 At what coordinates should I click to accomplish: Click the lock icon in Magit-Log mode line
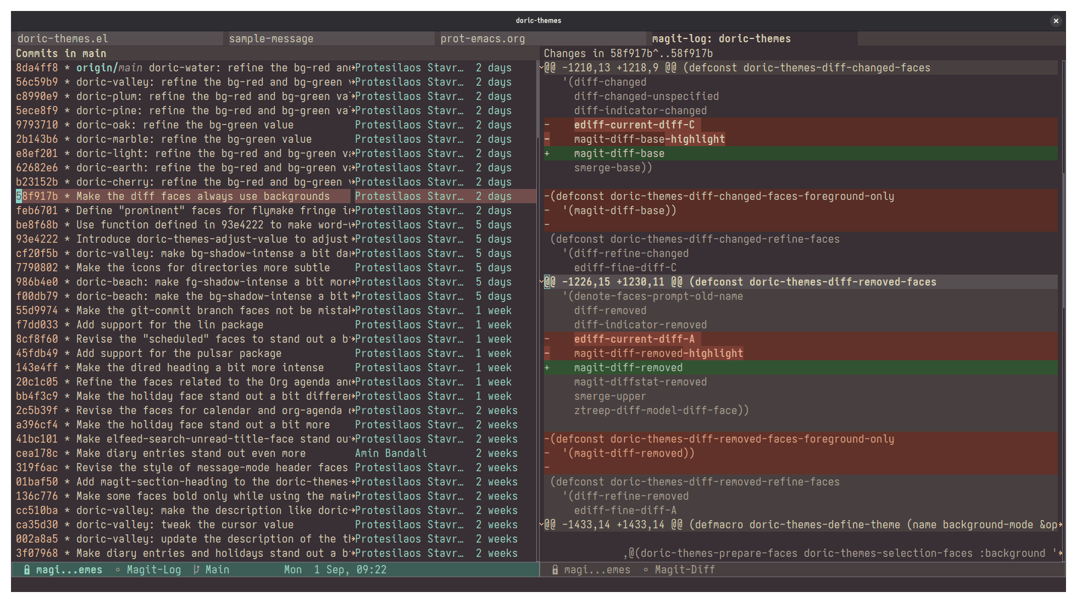pos(26,569)
